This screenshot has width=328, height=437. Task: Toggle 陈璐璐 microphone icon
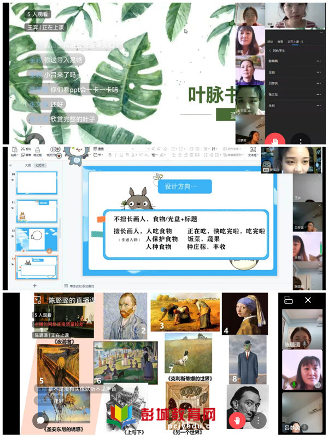304,345
